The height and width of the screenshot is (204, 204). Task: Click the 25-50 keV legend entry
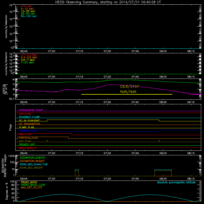(x=28, y=14)
